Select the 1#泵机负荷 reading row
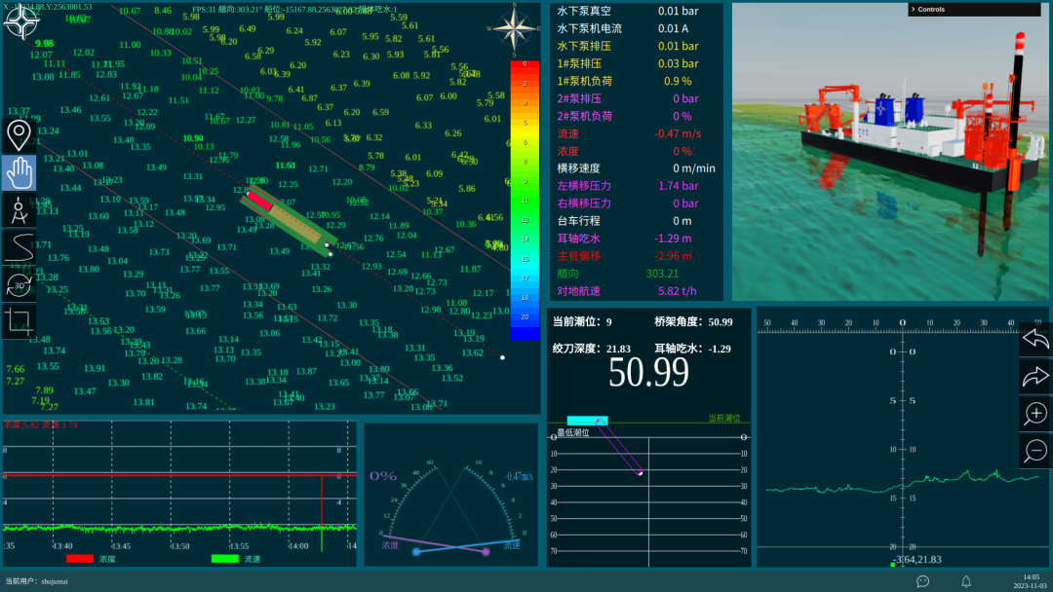Viewport: 1053px width, 592px height. coord(636,81)
